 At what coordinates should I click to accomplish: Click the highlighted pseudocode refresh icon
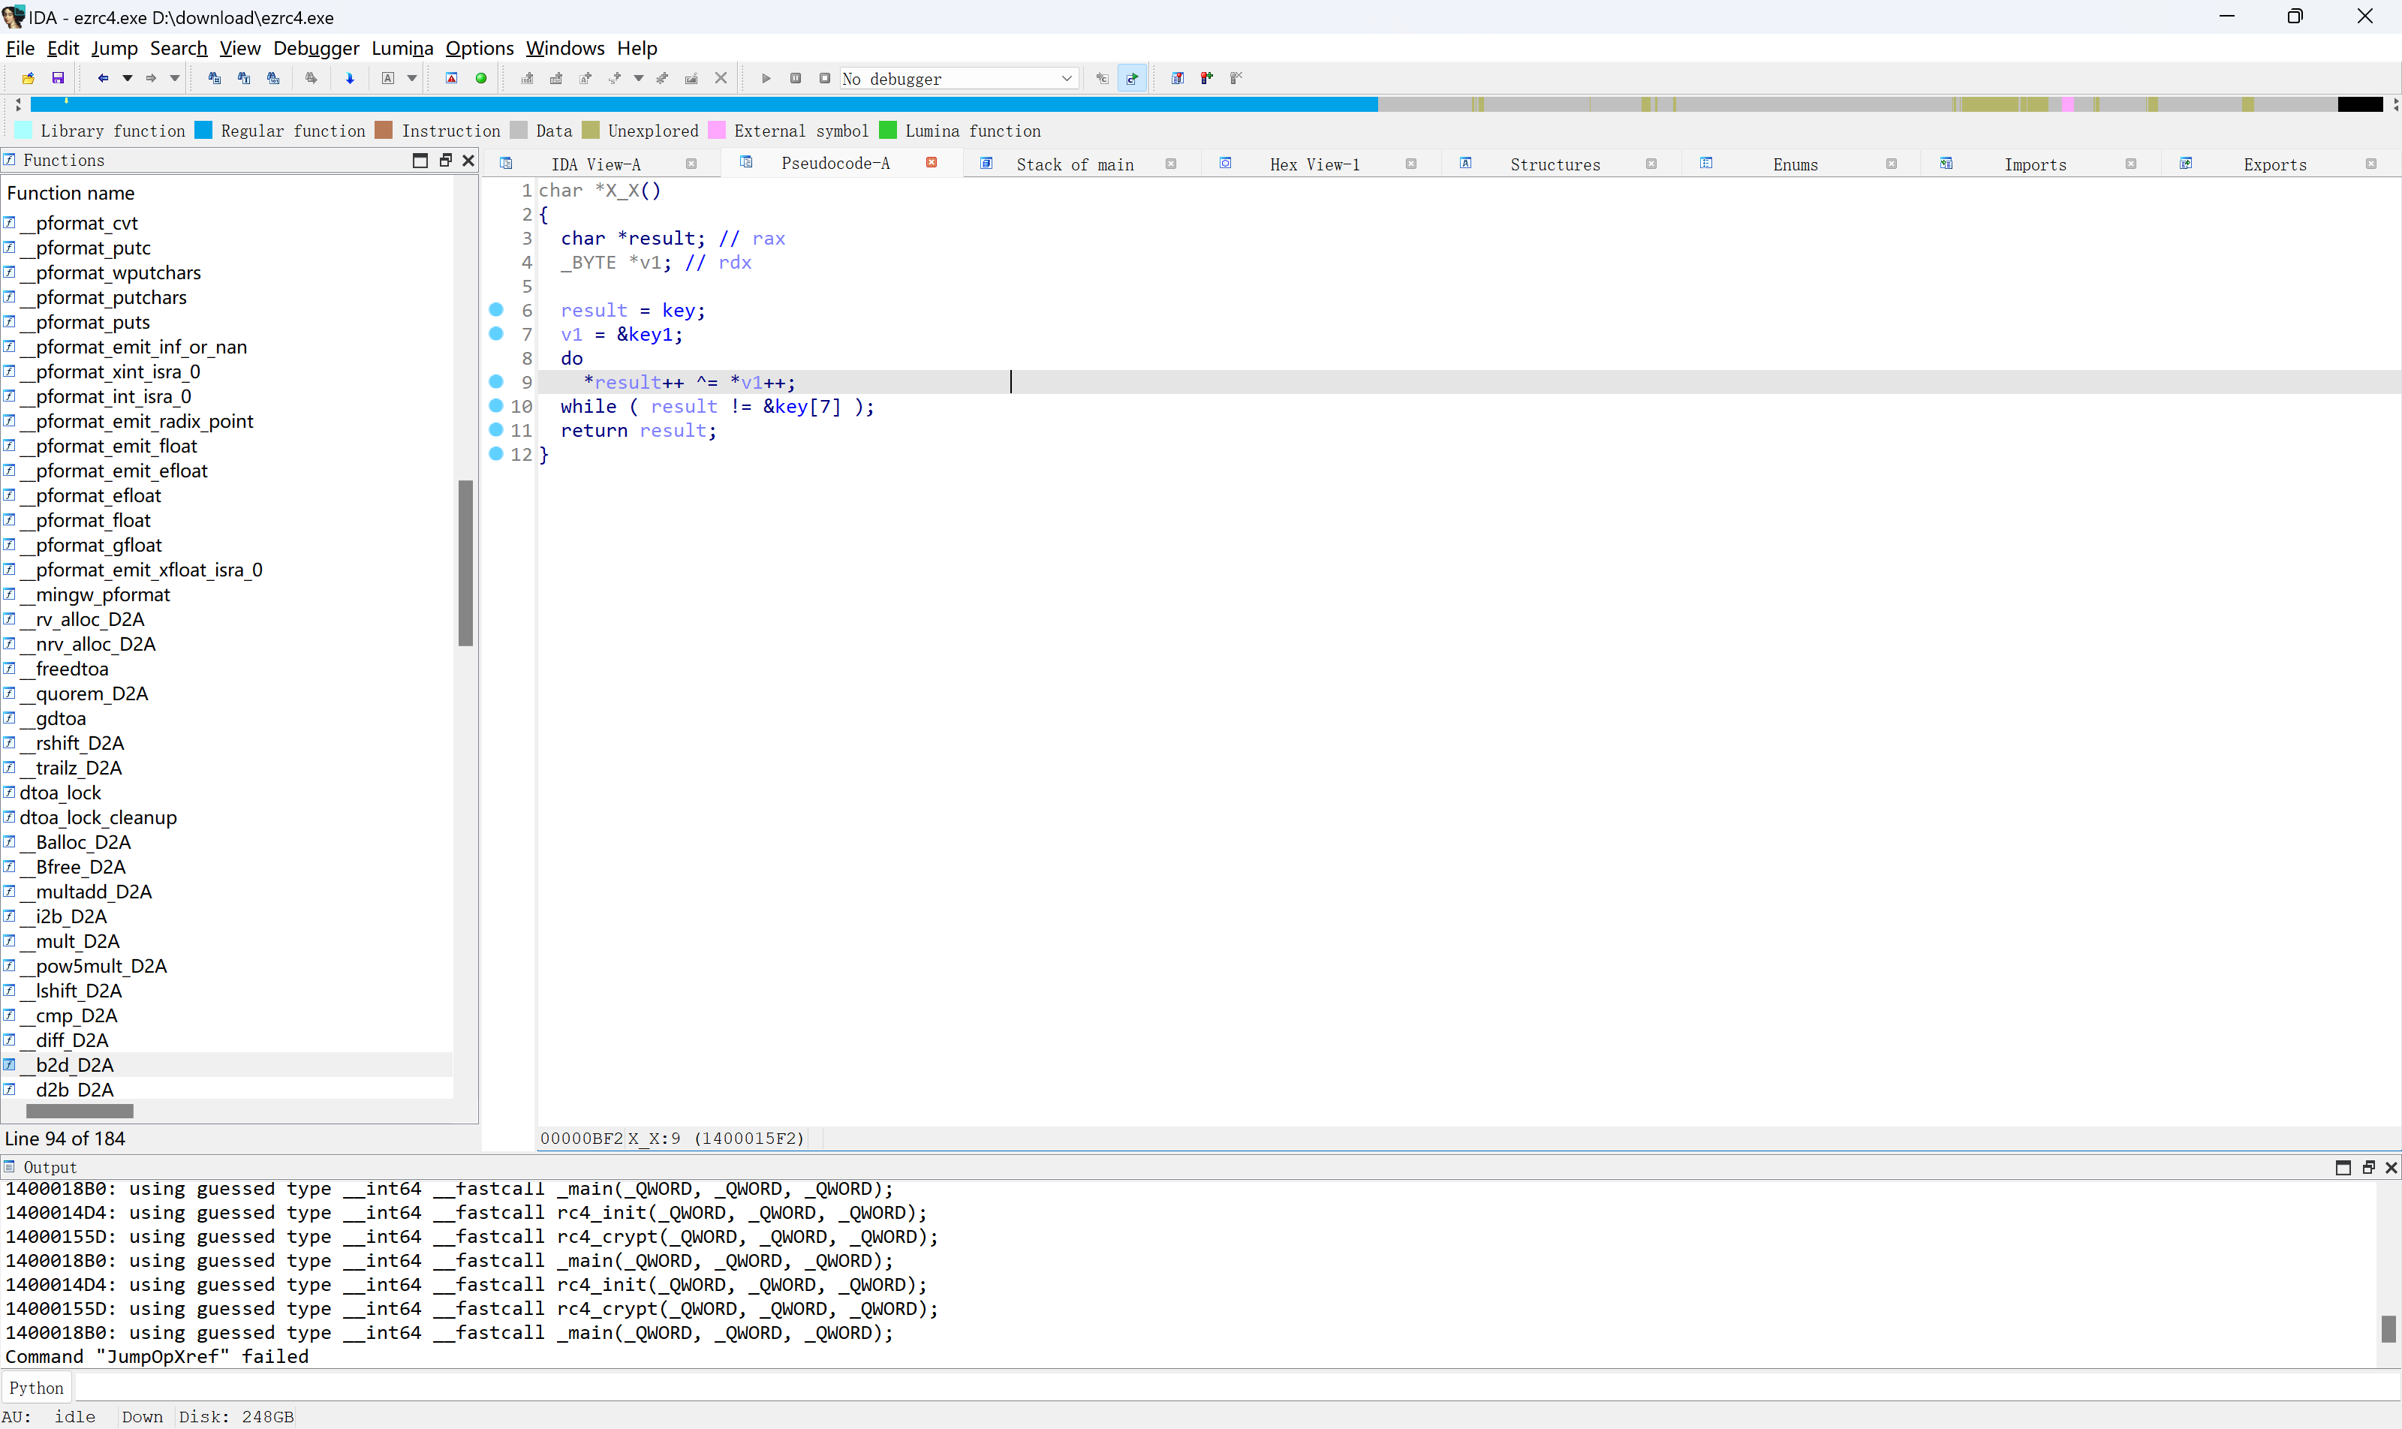click(x=1132, y=78)
